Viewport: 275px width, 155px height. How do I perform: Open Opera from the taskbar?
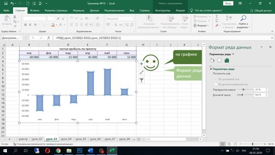click(48, 151)
